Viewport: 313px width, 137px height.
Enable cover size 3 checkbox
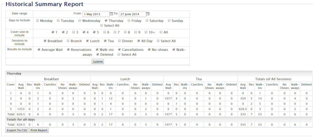pos(73,32)
